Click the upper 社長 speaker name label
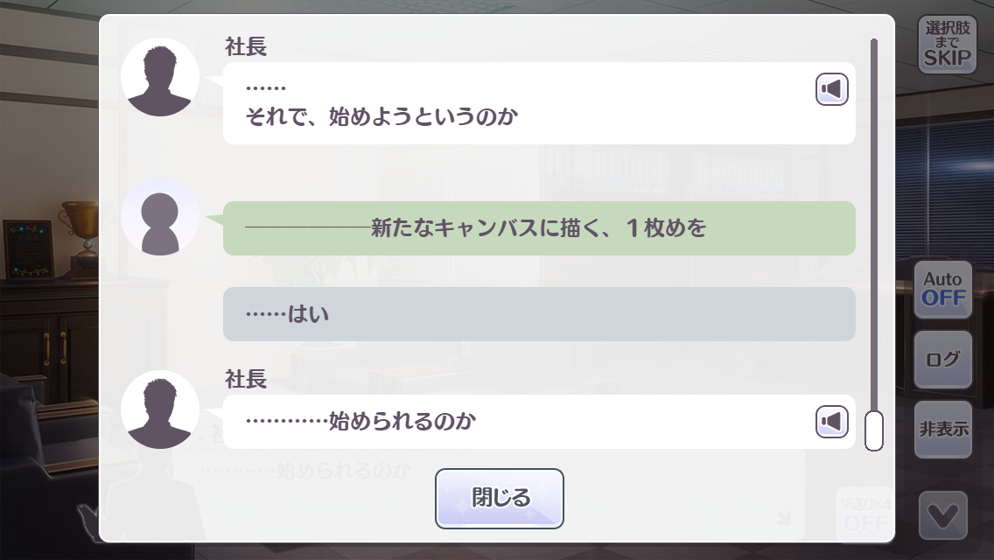 pos(246,46)
